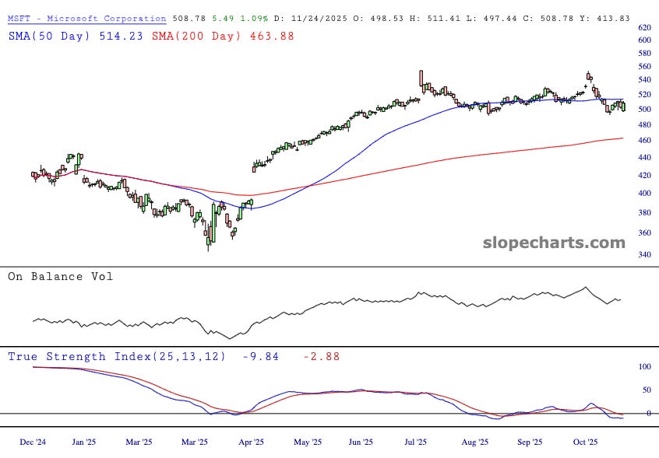Click the SMA(50 Day) indicator label
Viewport: 659px width, 458px height.
click(49, 36)
